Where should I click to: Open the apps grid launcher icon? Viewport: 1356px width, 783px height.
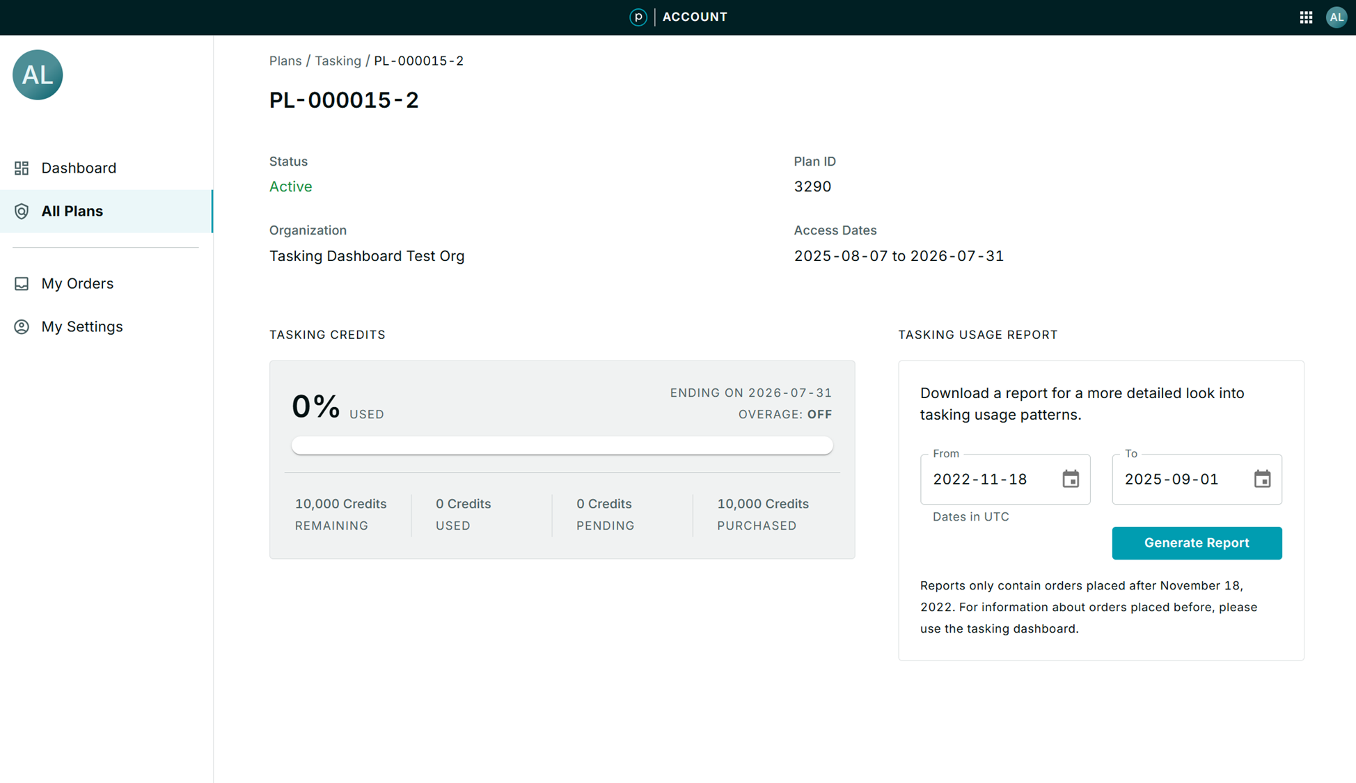click(1306, 17)
